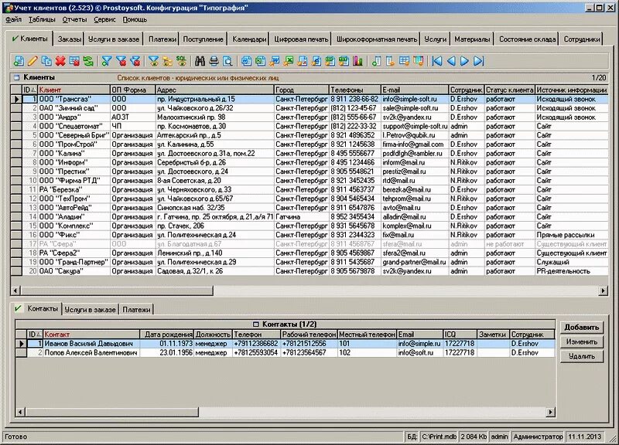Switch to the Поступление tab

203,39
